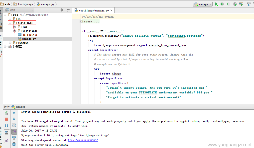Click the restore layout icon in Run panel
Image resolution: width=254 pixels, height=148 pixels.
(6, 133)
